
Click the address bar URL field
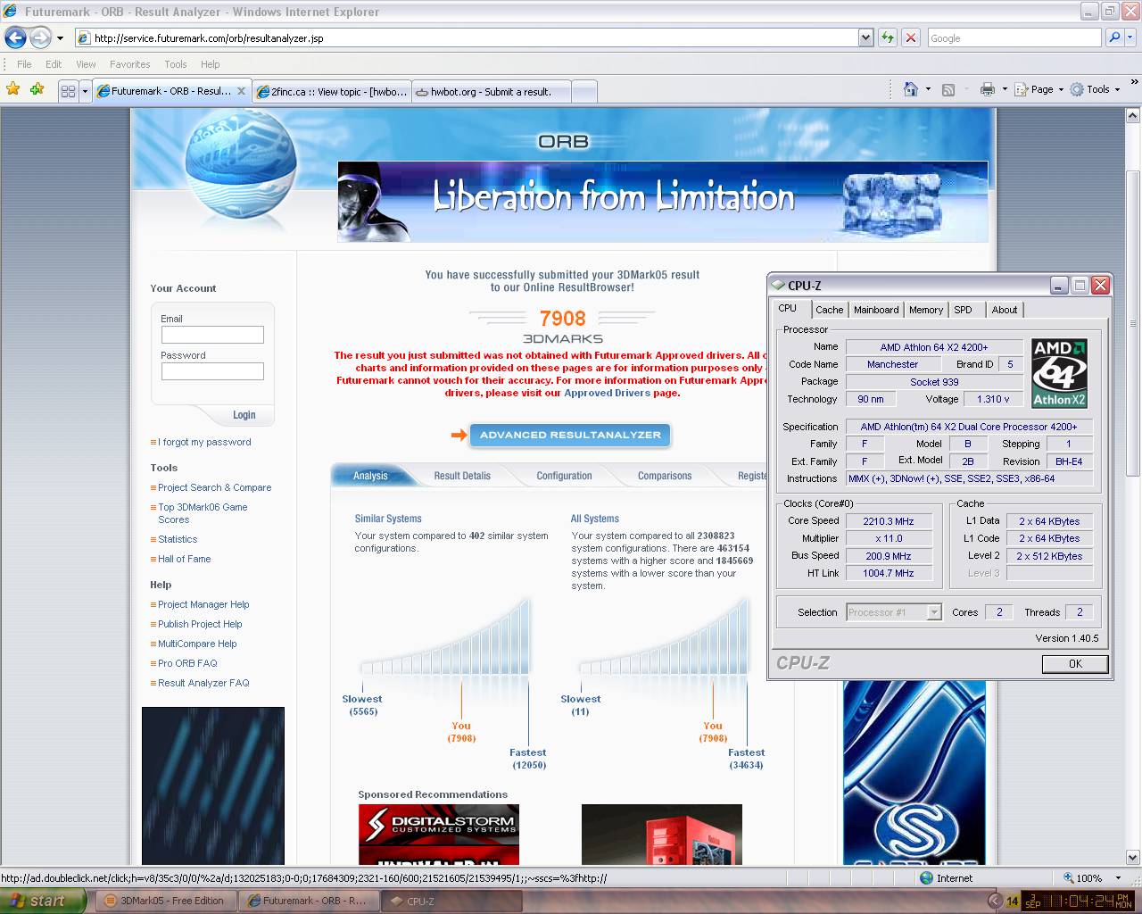tap(467, 37)
